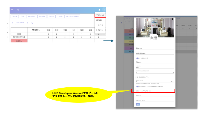The image size is (202, 113).
Task: Toggle the forBusiness app registration switch
Action: pyautogui.click(x=137, y=86)
